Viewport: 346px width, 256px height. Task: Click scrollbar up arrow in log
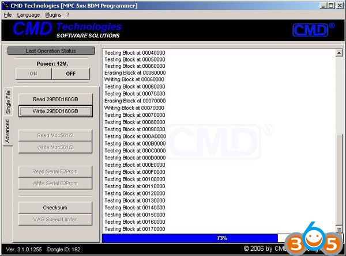pos(339,53)
